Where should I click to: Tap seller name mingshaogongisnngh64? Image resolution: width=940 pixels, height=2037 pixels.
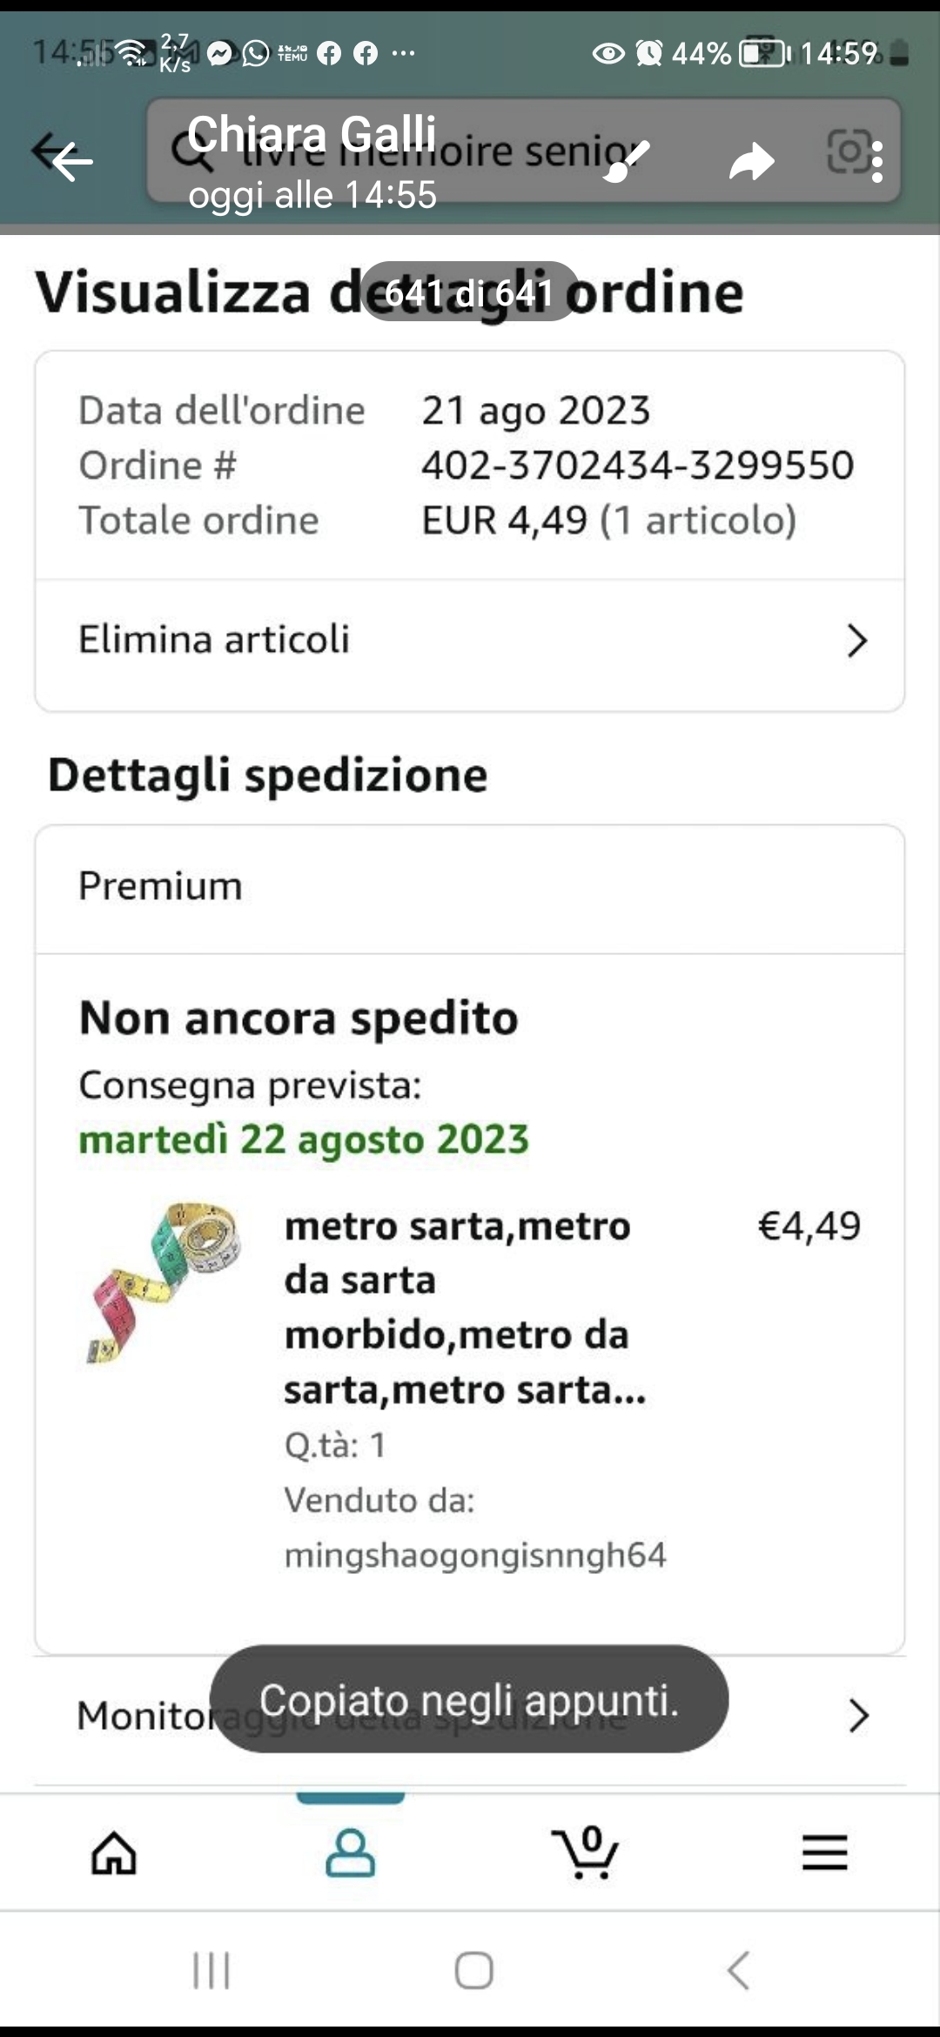click(475, 1555)
